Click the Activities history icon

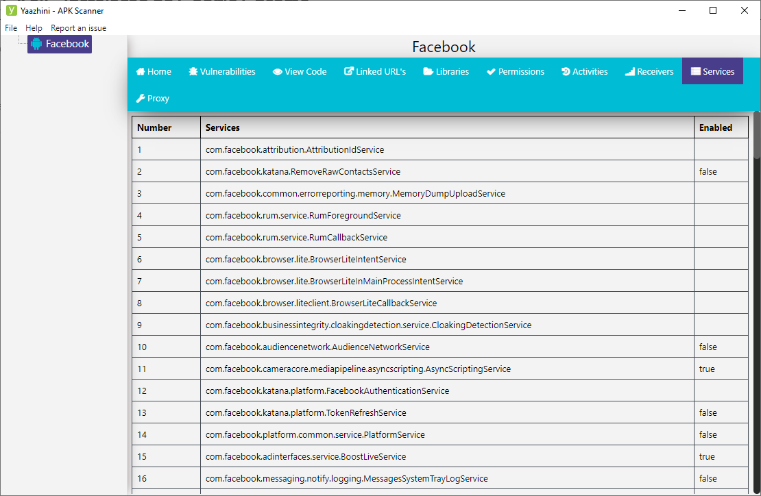pyautogui.click(x=566, y=72)
